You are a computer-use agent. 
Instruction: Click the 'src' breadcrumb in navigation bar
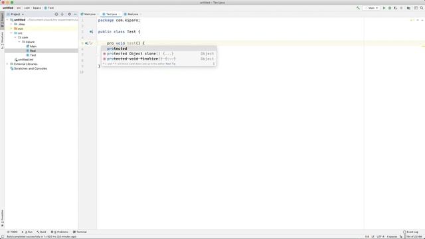click(19, 8)
